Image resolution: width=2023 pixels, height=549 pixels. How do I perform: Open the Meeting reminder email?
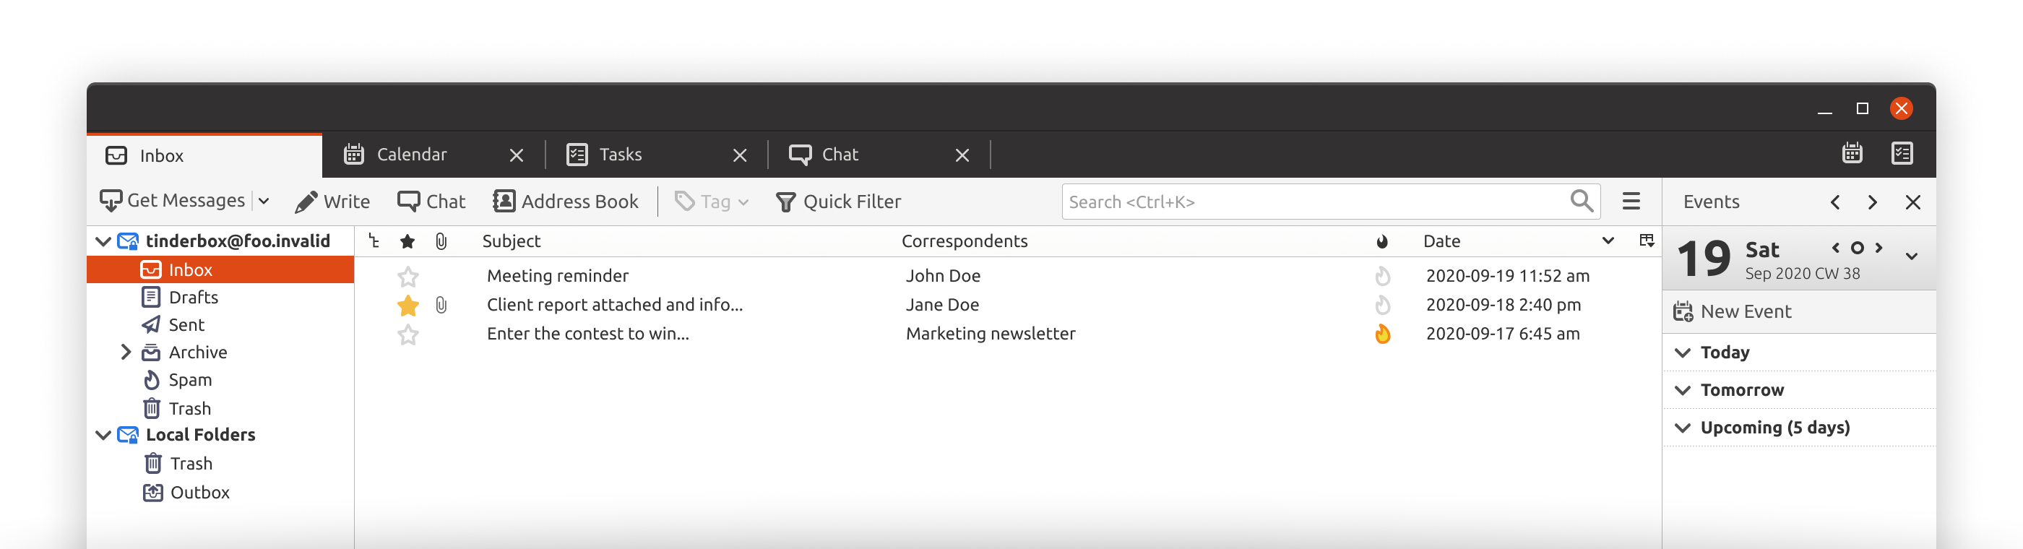point(558,276)
